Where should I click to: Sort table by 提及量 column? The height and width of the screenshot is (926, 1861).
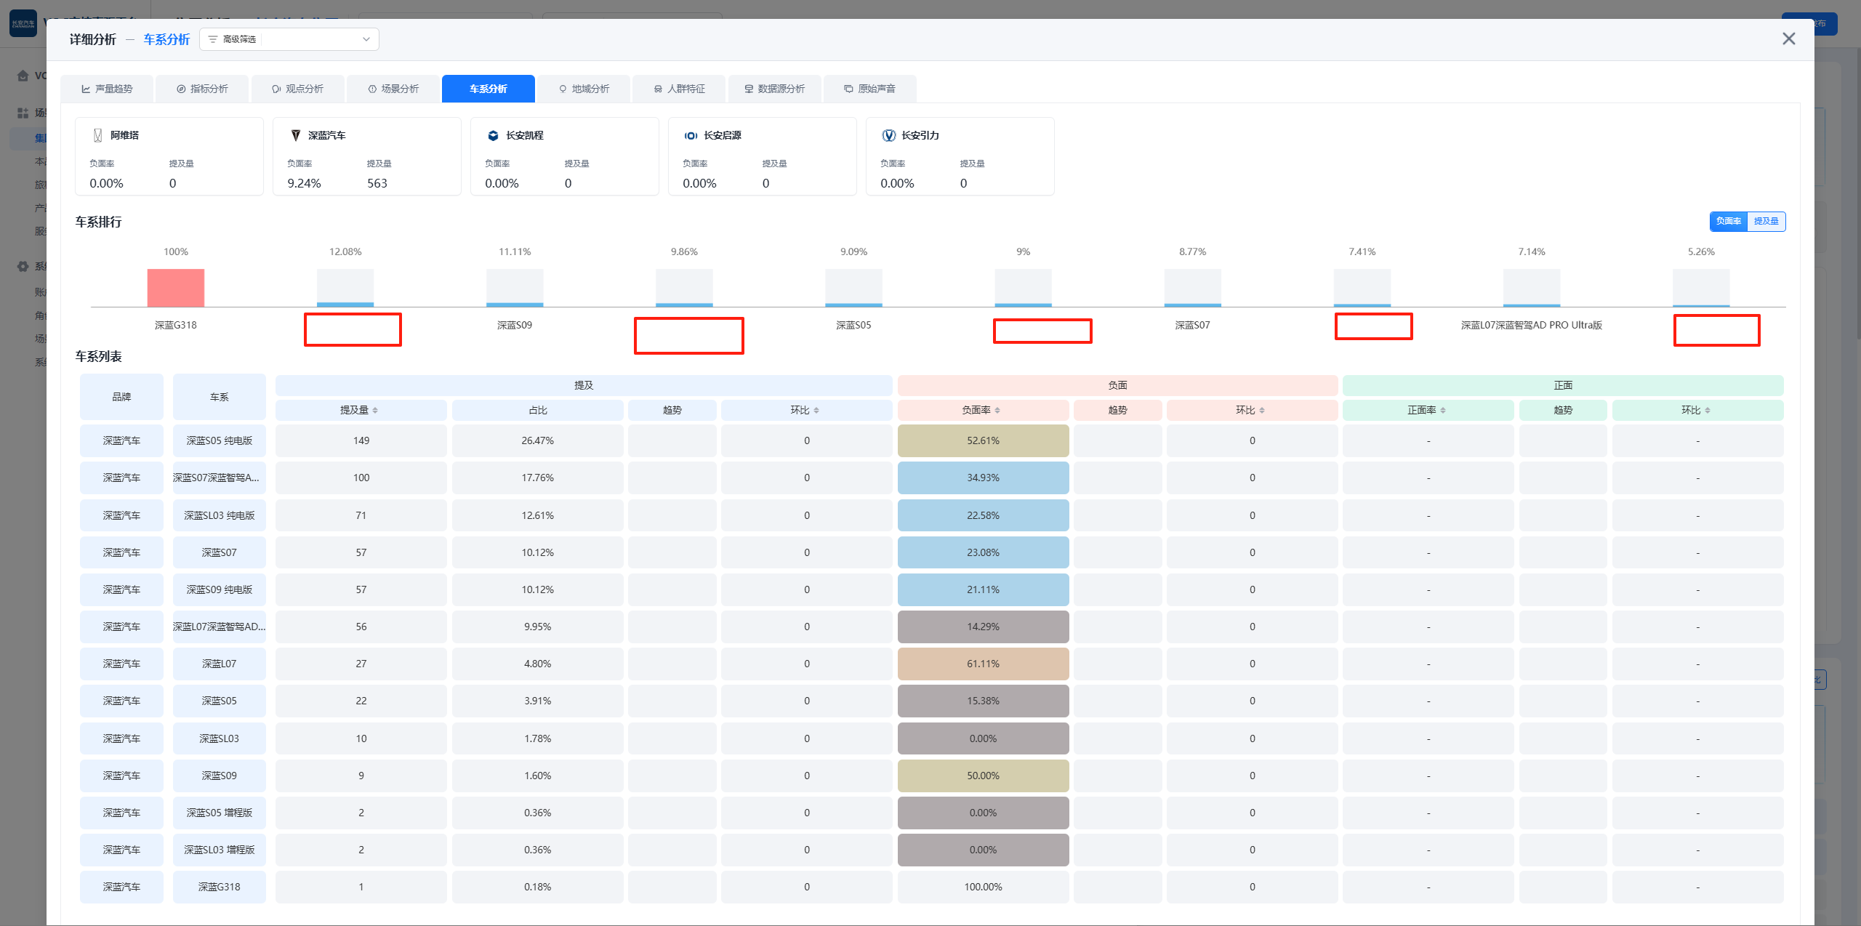(x=375, y=411)
